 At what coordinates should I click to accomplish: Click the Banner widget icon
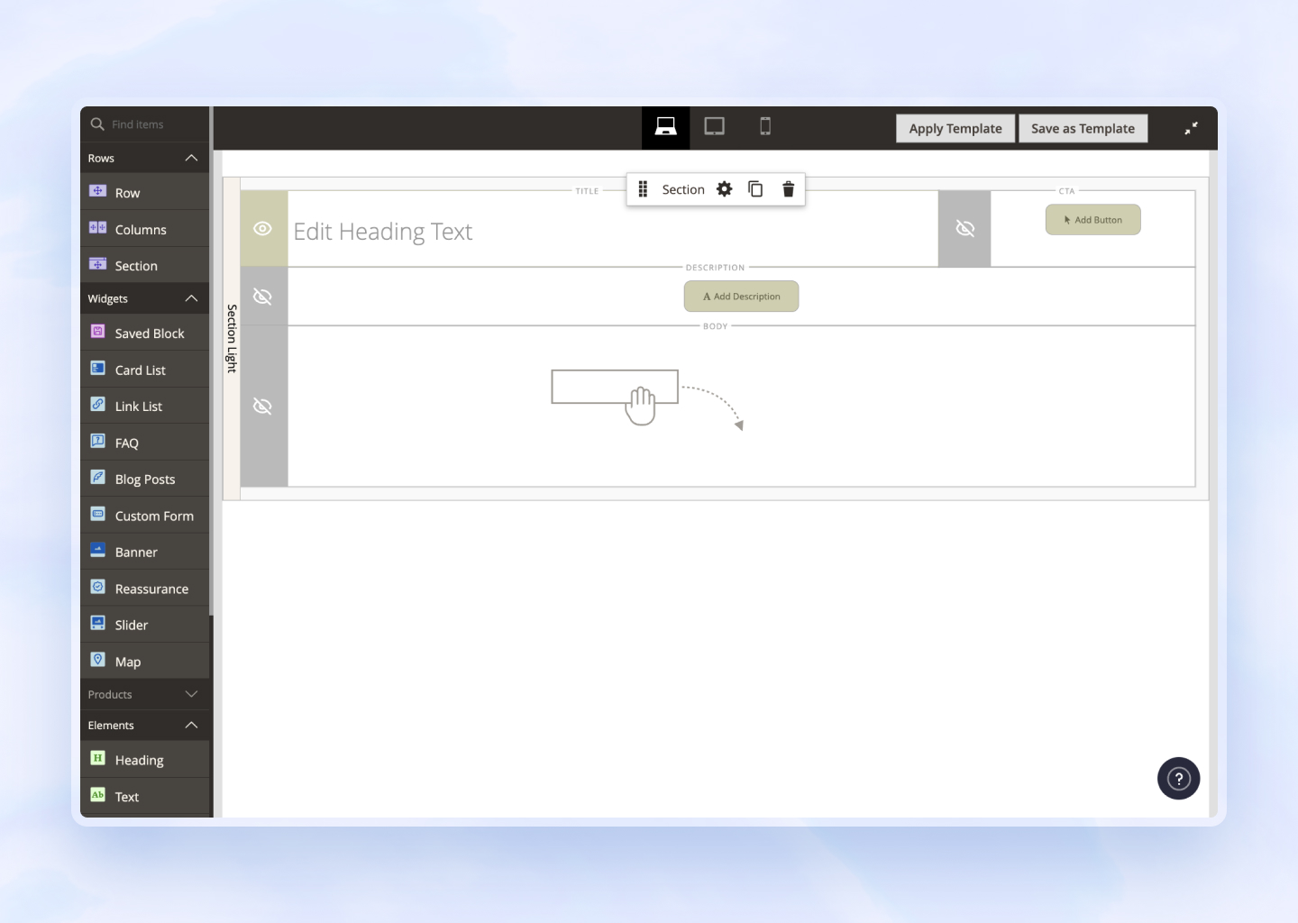pyautogui.click(x=98, y=550)
